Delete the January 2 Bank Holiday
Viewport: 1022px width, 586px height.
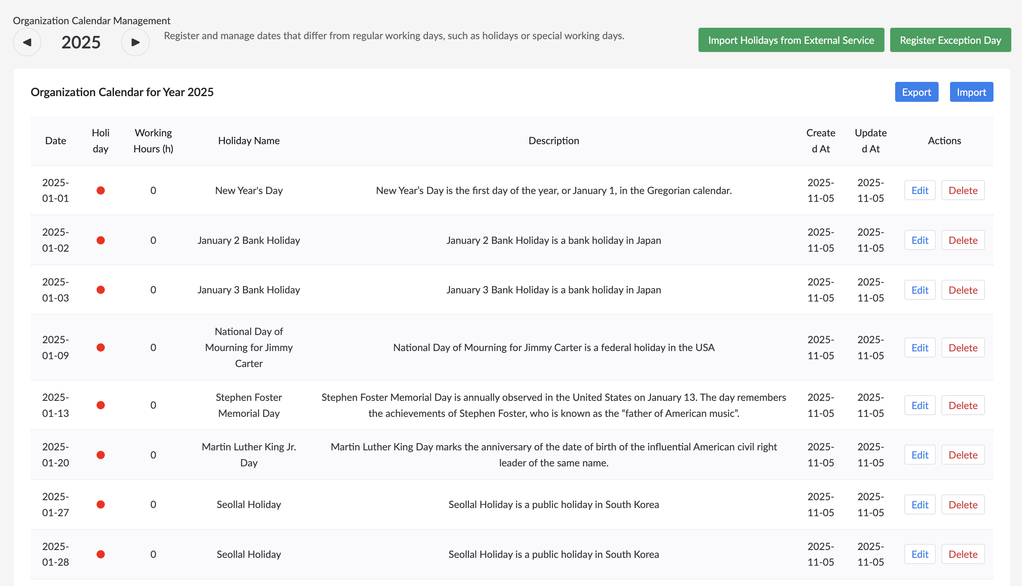click(963, 240)
